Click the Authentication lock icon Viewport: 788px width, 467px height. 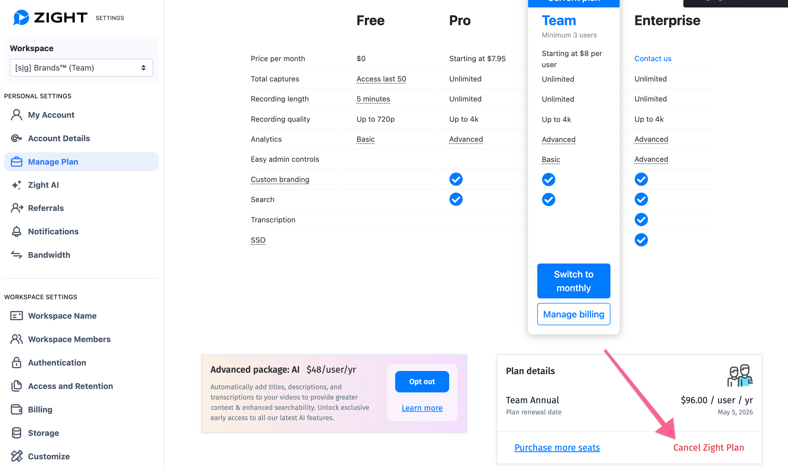point(16,362)
